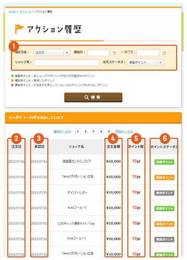This screenshot has width=187, height=260.
Task: Open the end date calendar picker
Action: click(164, 53)
